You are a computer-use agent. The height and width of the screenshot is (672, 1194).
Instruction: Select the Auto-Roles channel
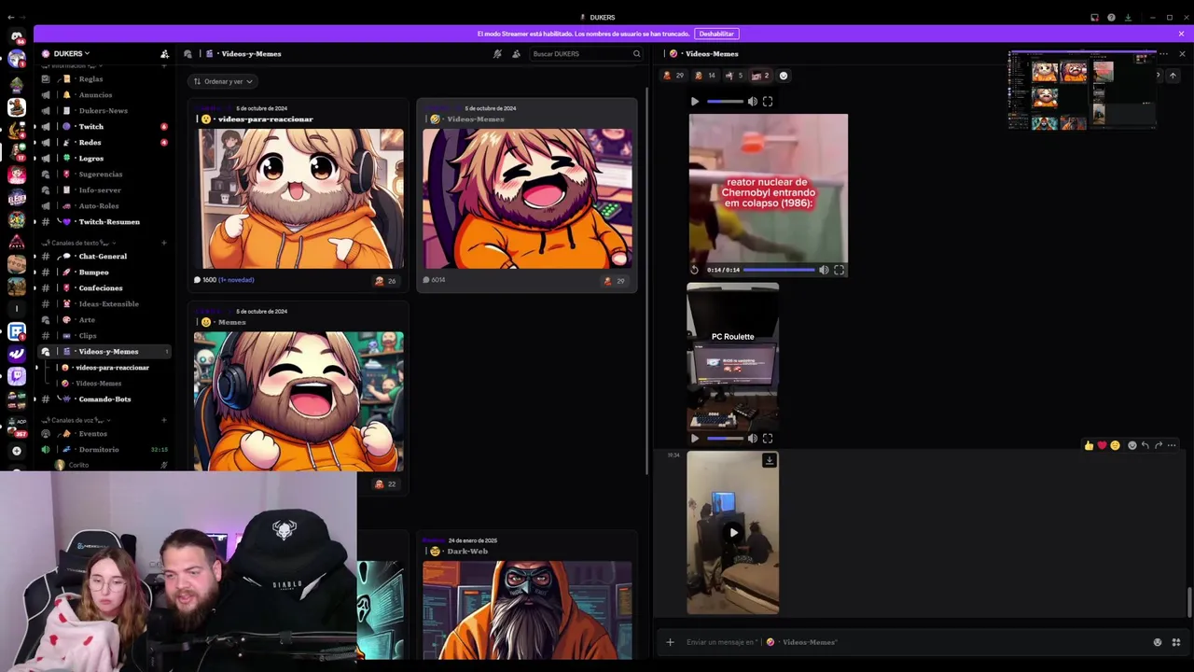click(x=99, y=206)
